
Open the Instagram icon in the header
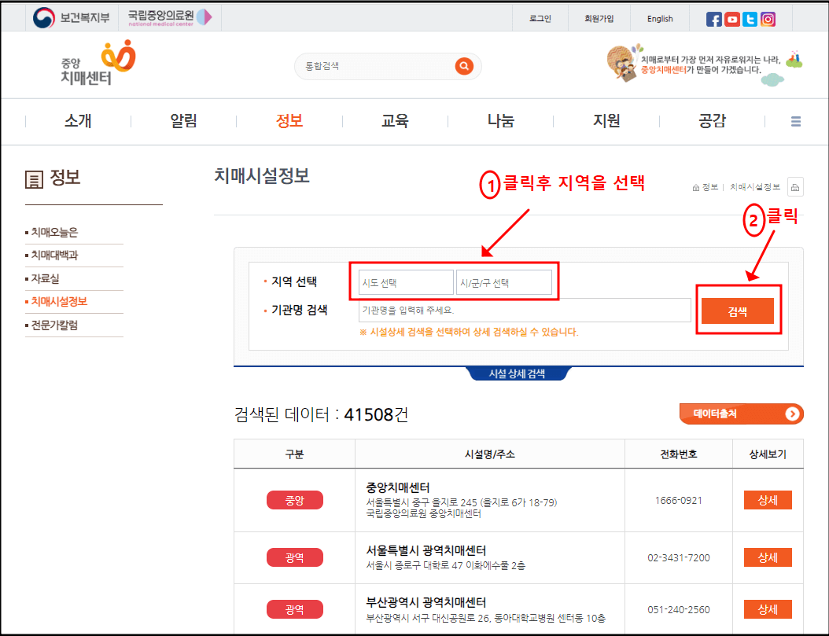click(768, 19)
